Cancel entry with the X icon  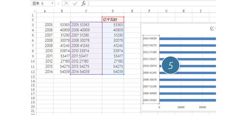click(x=66, y=4)
